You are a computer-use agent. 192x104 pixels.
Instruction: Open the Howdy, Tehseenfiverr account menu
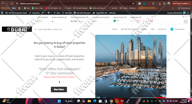click(x=176, y=13)
